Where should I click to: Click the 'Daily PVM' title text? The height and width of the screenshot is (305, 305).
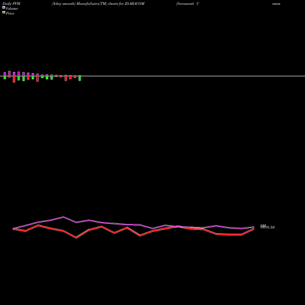tap(12, 4)
